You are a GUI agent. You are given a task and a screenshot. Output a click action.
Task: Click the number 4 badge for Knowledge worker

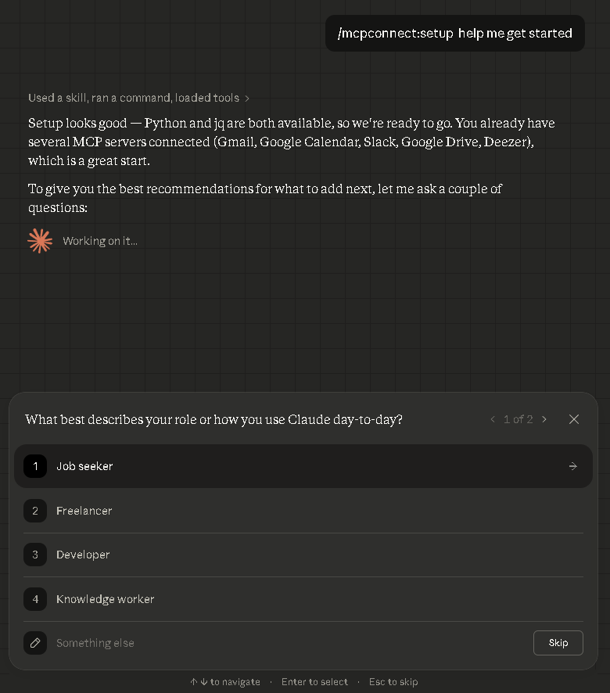point(35,599)
